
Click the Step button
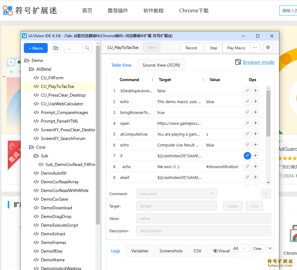[x=213, y=48]
